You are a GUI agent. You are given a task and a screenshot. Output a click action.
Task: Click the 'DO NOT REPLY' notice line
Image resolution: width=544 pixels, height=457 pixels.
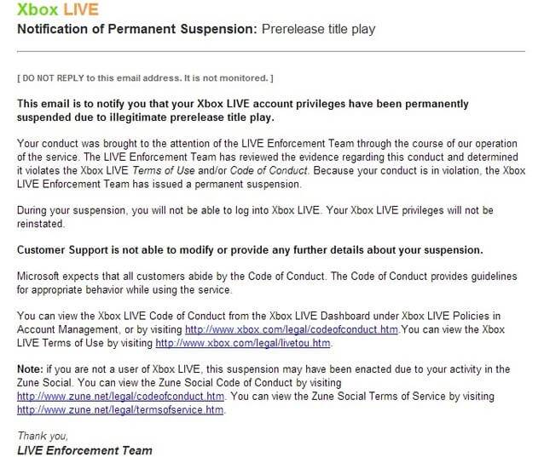145,78
